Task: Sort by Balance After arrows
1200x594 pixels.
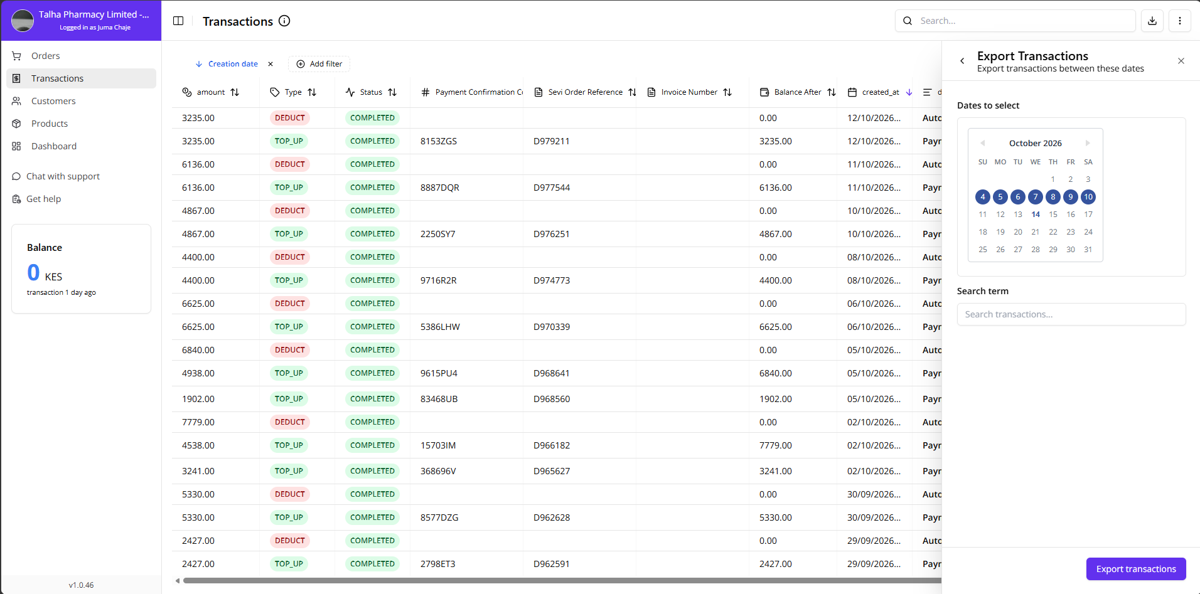Action: click(x=832, y=92)
